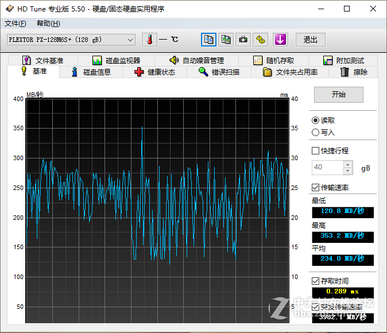Click the maximum speed 353.2 MB/秒 value
Screen dimensions: 387x333
(343, 237)
